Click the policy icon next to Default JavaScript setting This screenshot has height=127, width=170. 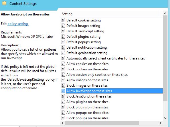pyautogui.click(x=63, y=31)
